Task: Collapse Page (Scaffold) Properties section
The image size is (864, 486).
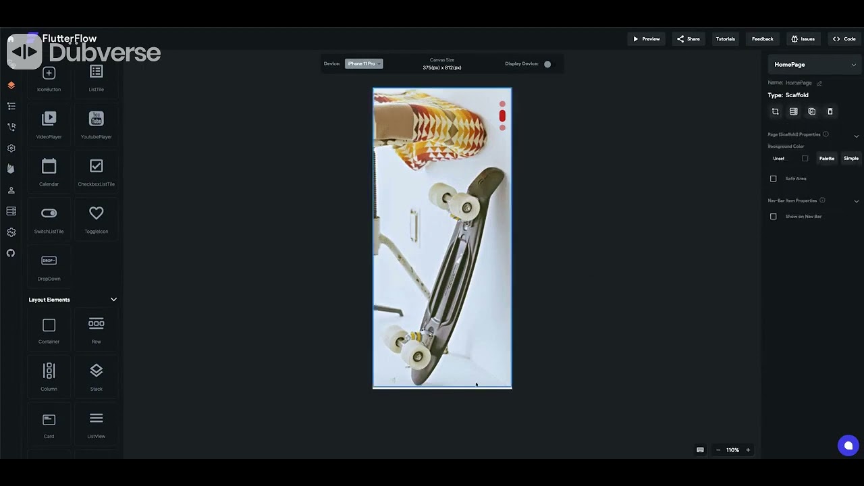Action: click(x=857, y=136)
